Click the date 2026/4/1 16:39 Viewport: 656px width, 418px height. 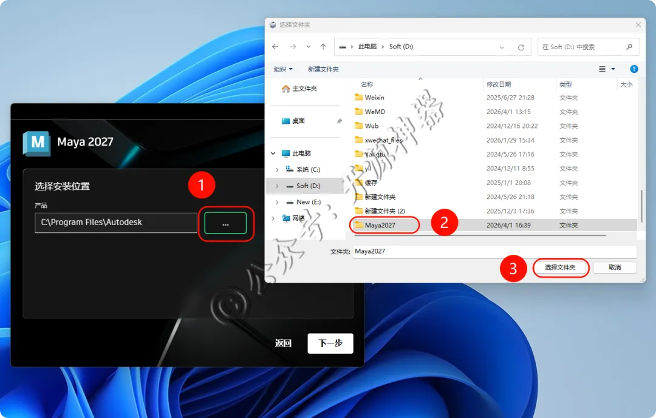508,225
